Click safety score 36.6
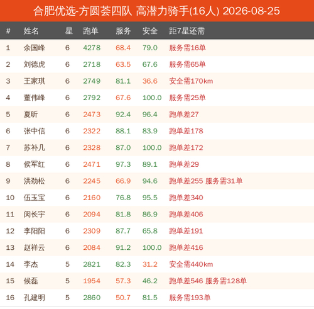Viewport: 314px width, 309px height. 150,81
